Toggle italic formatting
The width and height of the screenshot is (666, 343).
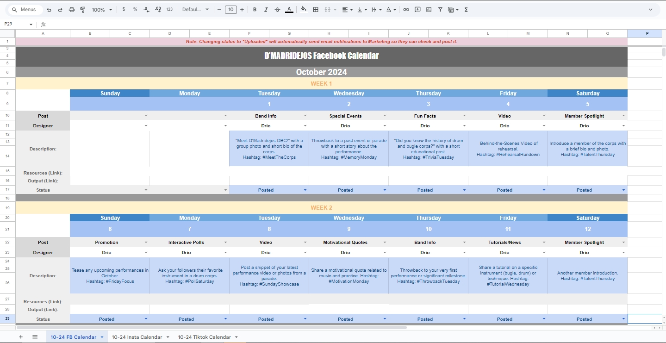click(266, 9)
